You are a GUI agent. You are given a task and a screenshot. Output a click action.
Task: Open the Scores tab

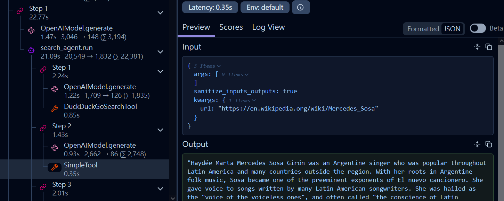click(231, 27)
